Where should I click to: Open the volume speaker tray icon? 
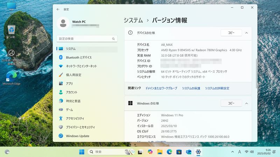252,152
